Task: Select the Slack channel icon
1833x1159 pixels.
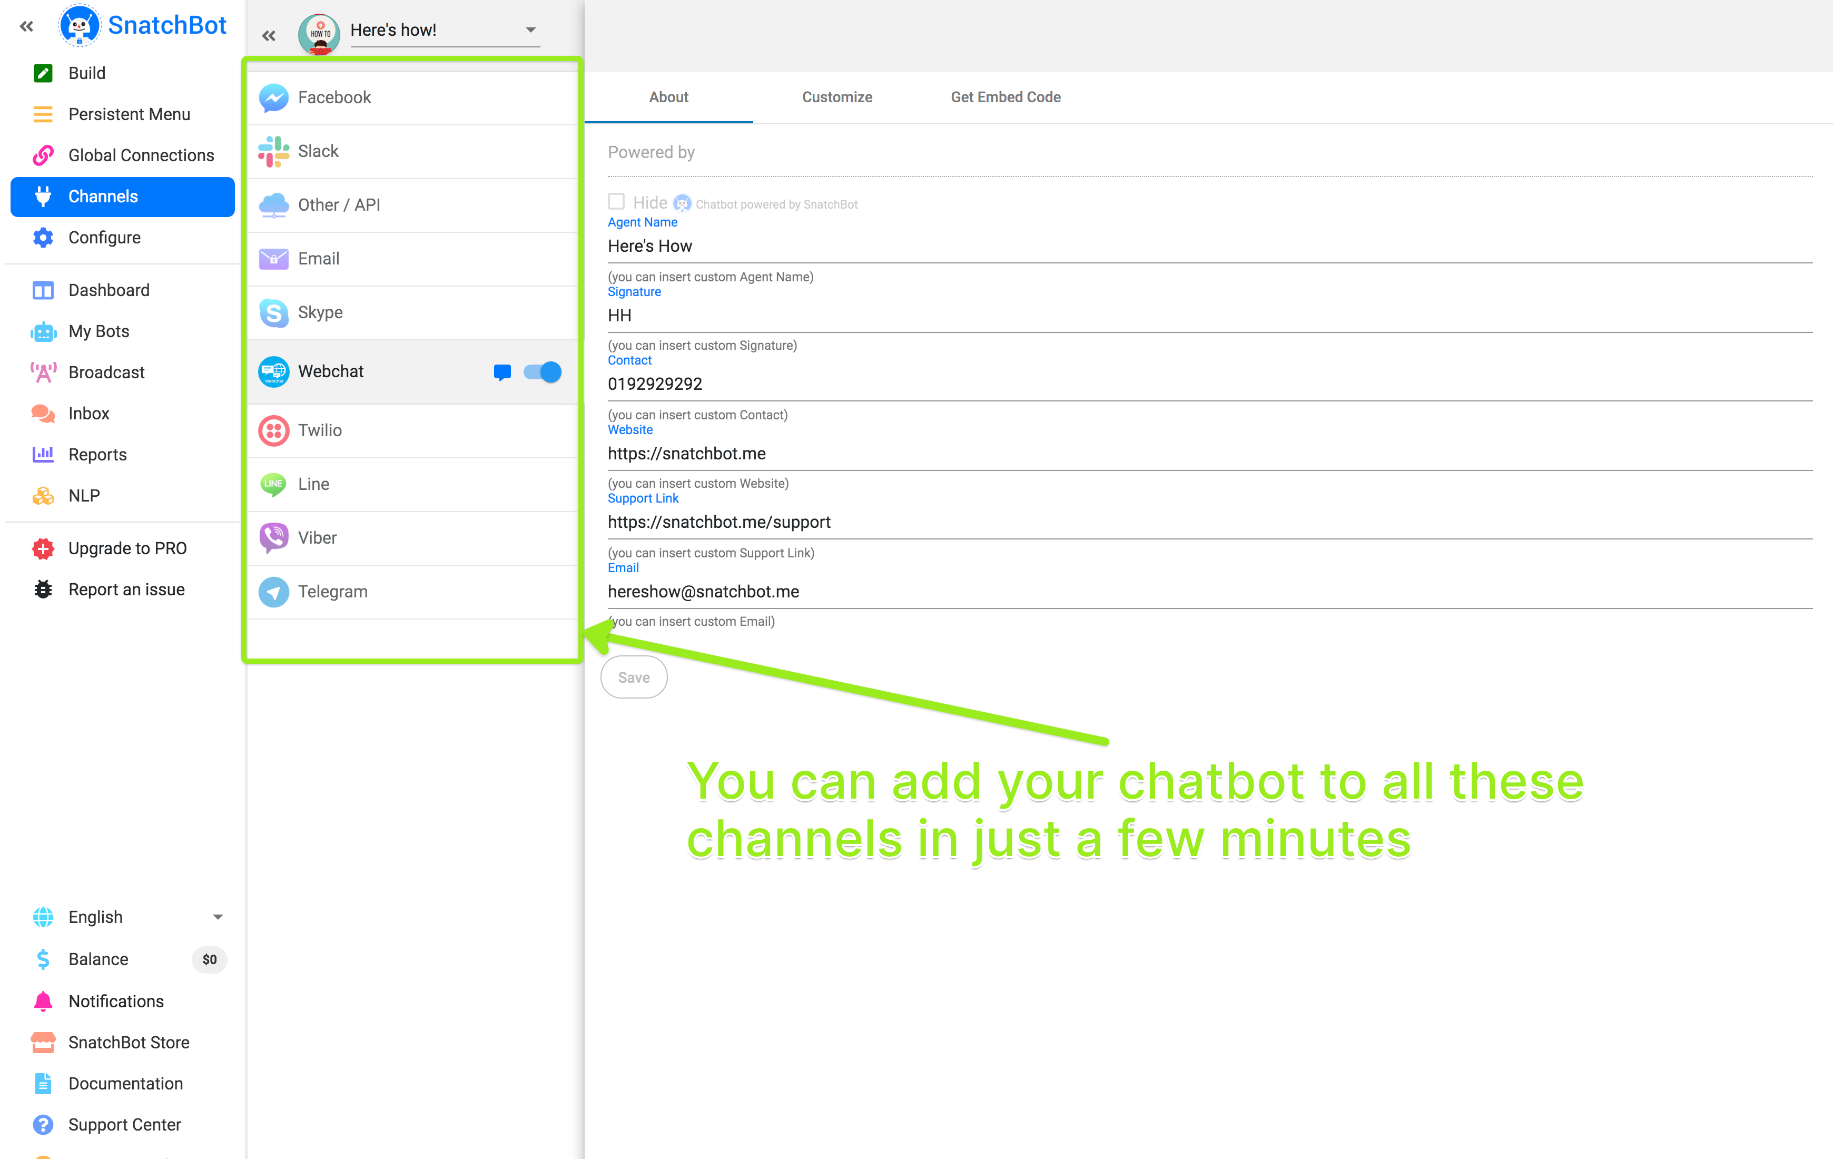Action: [x=273, y=151]
